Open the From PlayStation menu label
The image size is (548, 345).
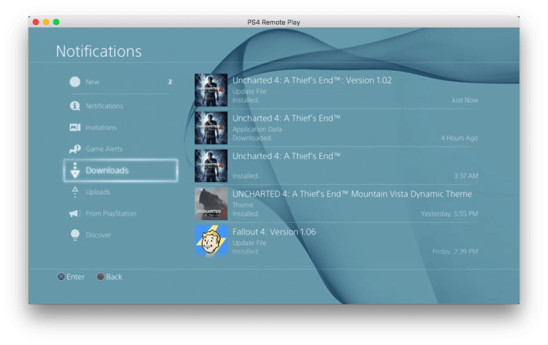(111, 213)
